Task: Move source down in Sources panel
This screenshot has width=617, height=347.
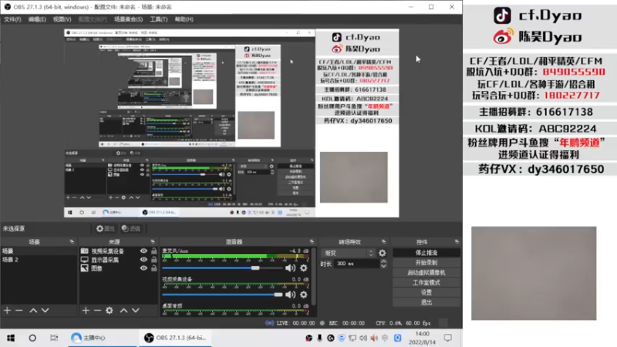Action: click(x=136, y=311)
